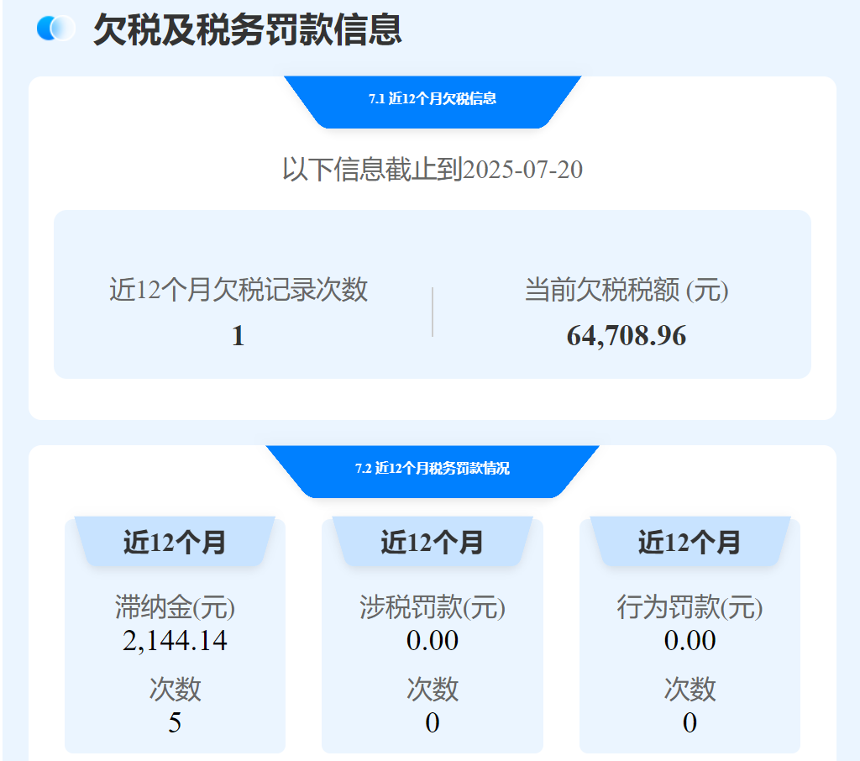The image size is (860, 761).
Task: Click the 涉税罚款 amount 0.00
Action: pos(432,641)
